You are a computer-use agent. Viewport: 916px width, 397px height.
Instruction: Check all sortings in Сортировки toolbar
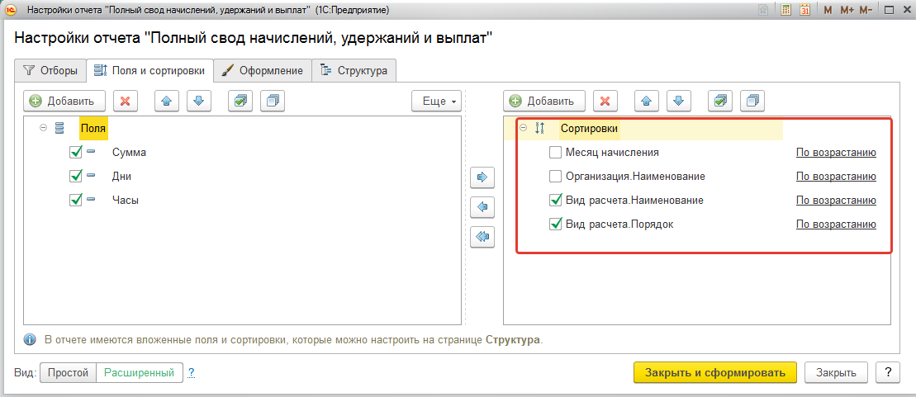tap(719, 101)
